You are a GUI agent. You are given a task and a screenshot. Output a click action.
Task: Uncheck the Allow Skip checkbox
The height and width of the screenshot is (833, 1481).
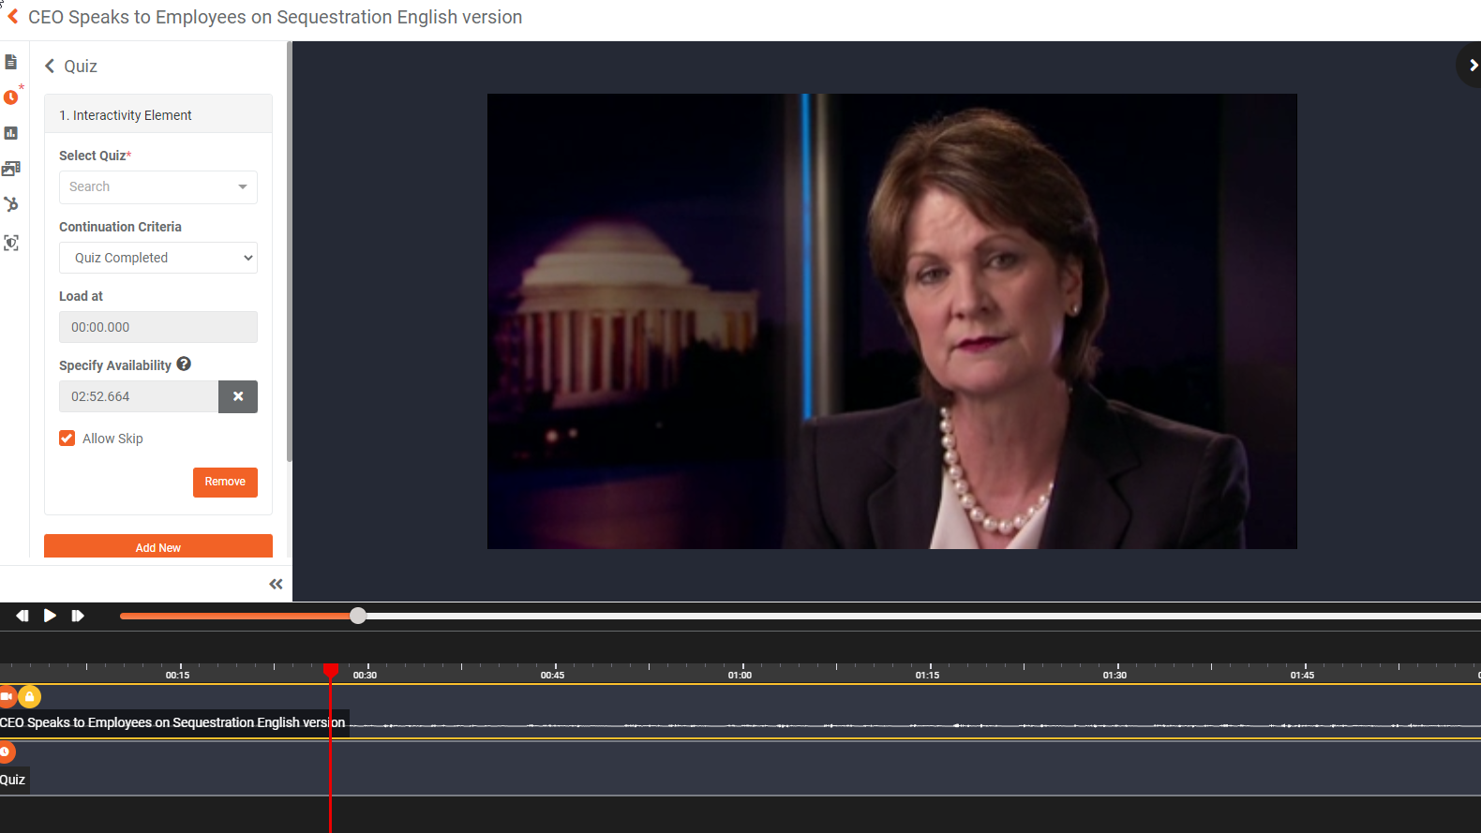[67, 439]
